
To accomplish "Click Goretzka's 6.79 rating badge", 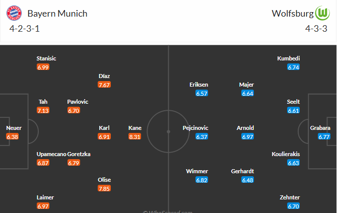I will pyautogui.click(x=74, y=163).
